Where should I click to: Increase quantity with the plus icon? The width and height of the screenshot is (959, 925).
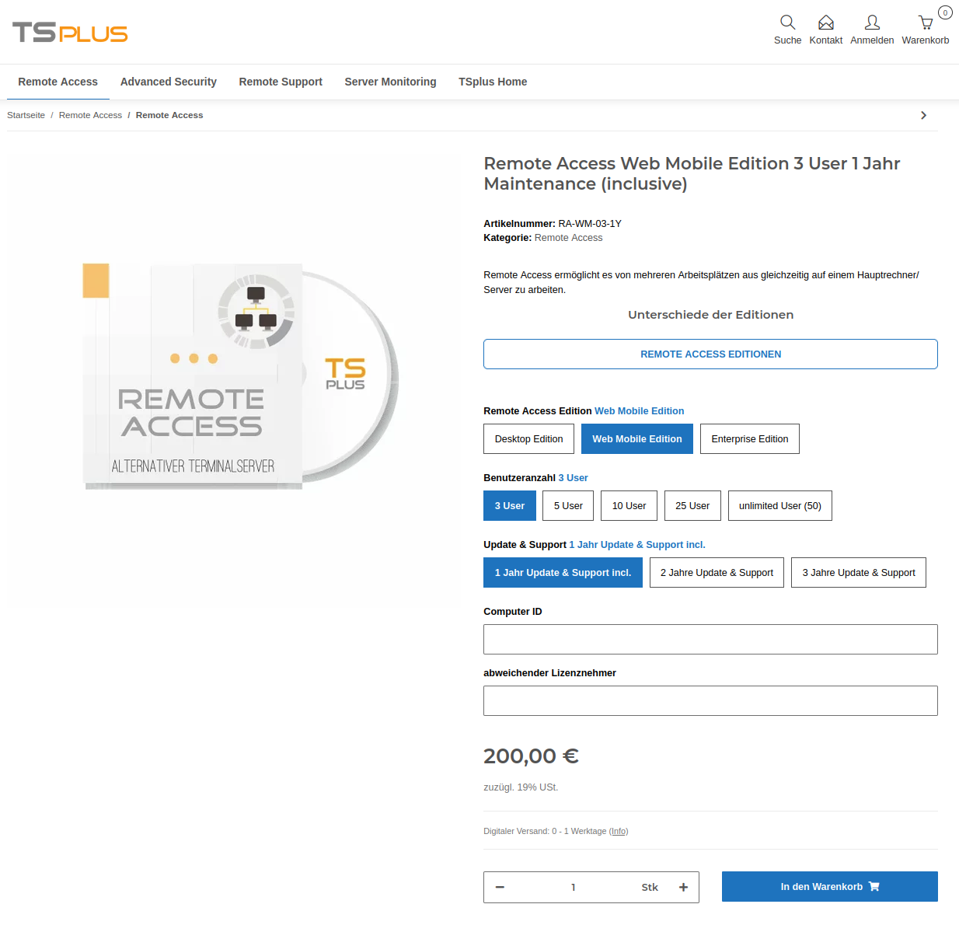(x=683, y=887)
